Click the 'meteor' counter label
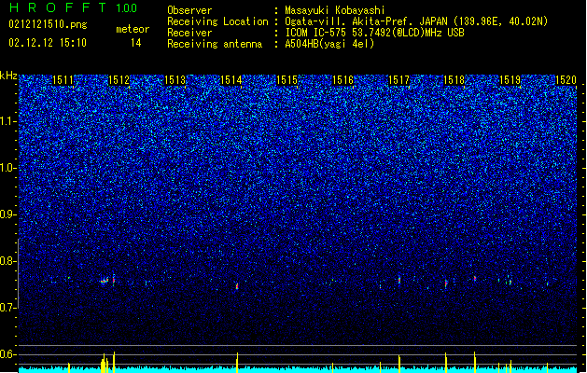Viewport: 587px width, 373px height. (133, 29)
